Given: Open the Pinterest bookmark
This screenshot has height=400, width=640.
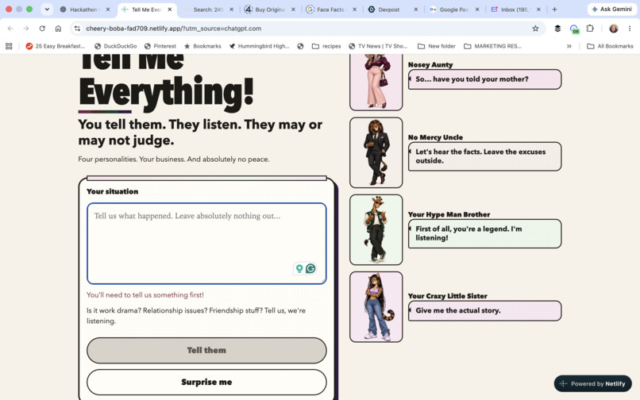Looking at the screenshot, I should 160,46.
